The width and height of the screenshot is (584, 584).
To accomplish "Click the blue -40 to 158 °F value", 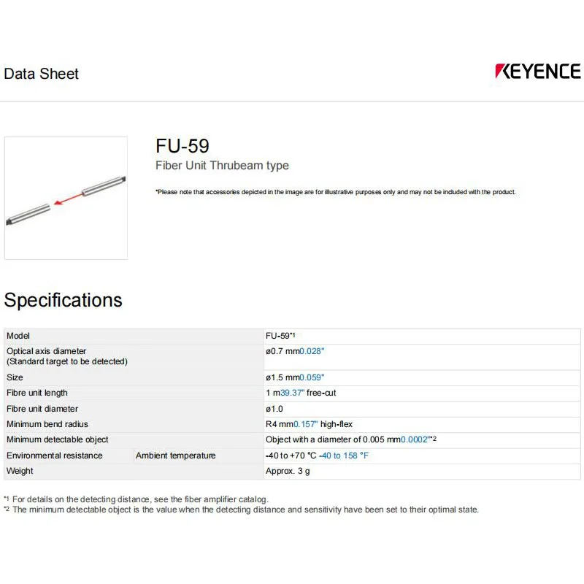I will [x=344, y=456].
